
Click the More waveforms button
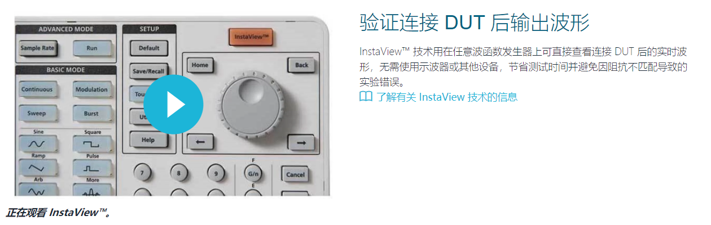click(91, 190)
